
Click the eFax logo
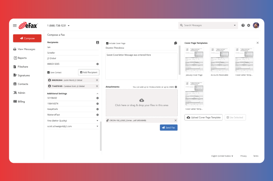point(28,26)
